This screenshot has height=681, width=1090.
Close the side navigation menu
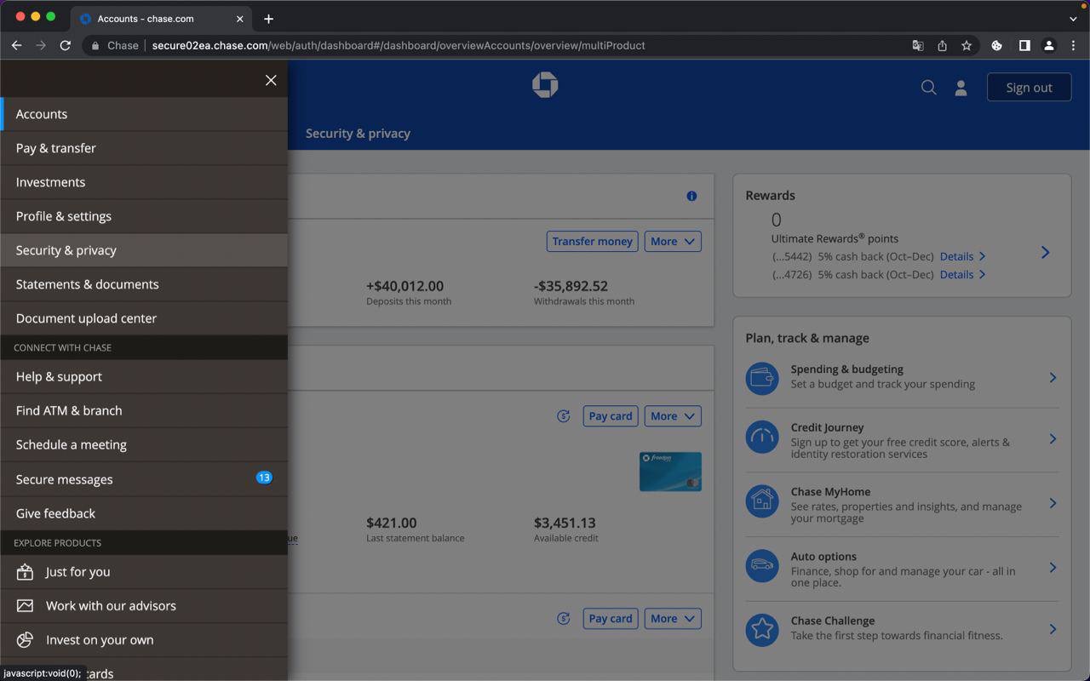pyautogui.click(x=271, y=80)
